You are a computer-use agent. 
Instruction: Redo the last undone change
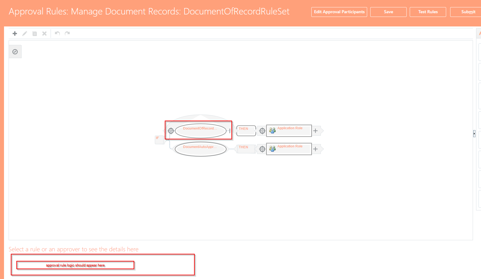pyautogui.click(x=67, y=33)
